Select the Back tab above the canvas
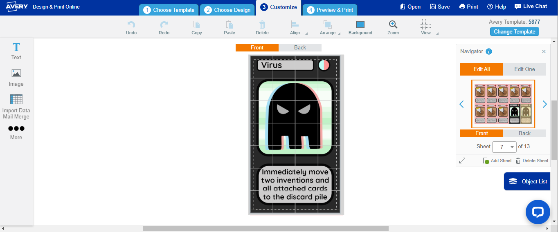Screen dimensions: 558x232 [300, 47]
